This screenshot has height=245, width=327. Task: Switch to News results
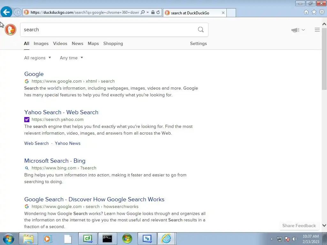click(77, 43)
